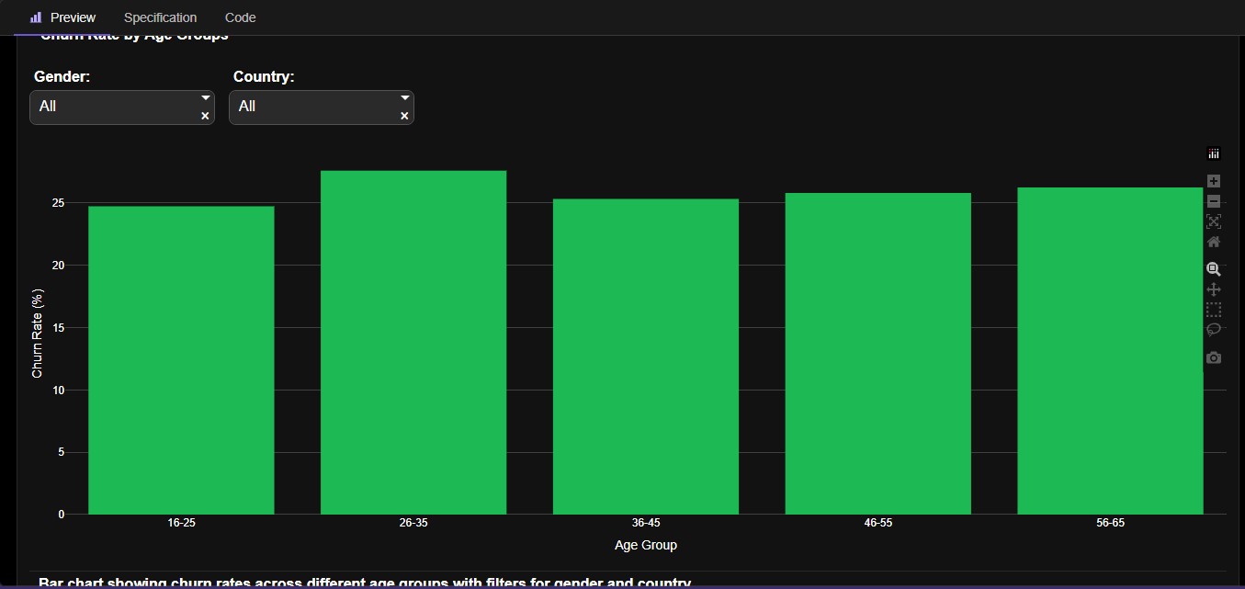Click the y-axis tick label '10'
Viewport: 1245px width, 589px height.
point(58,391)
